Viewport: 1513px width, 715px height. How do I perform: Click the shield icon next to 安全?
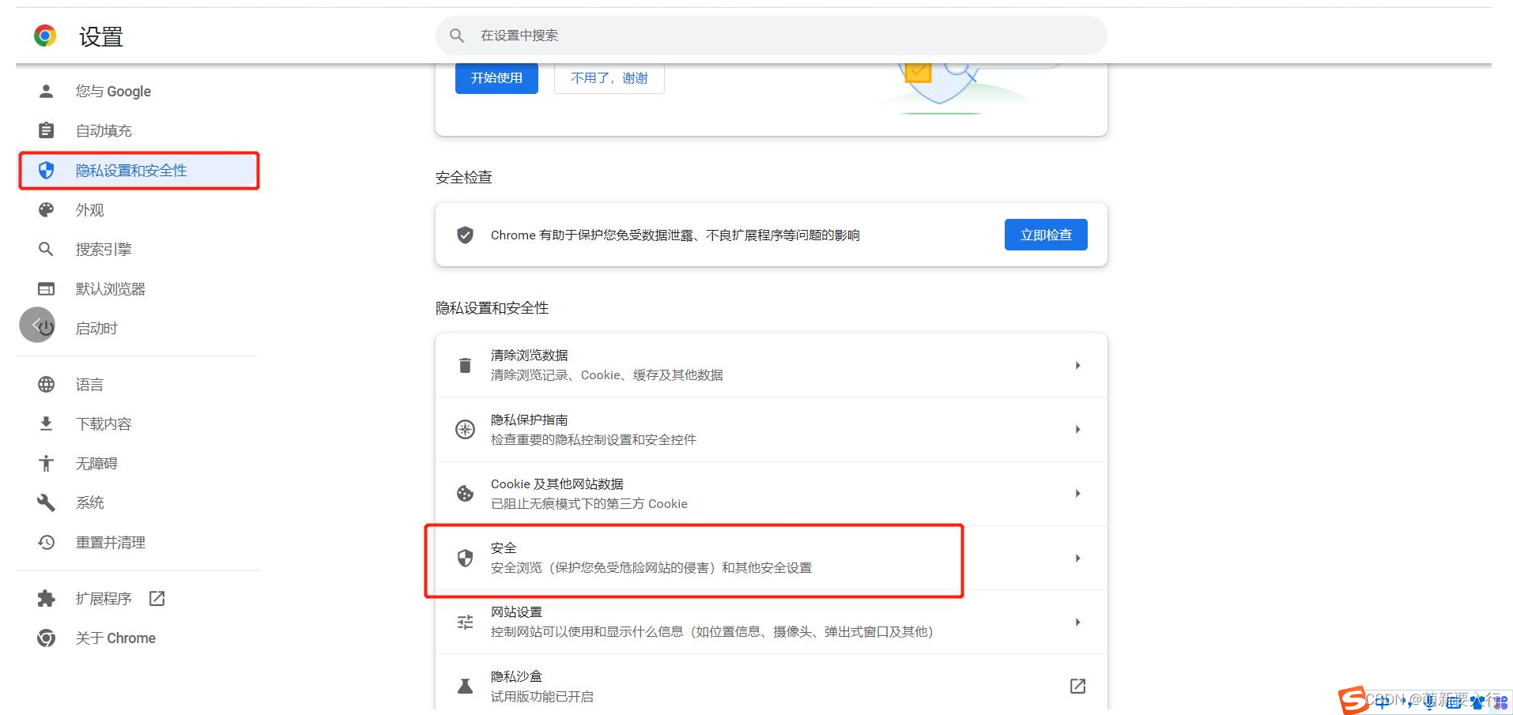pos(465,558)
